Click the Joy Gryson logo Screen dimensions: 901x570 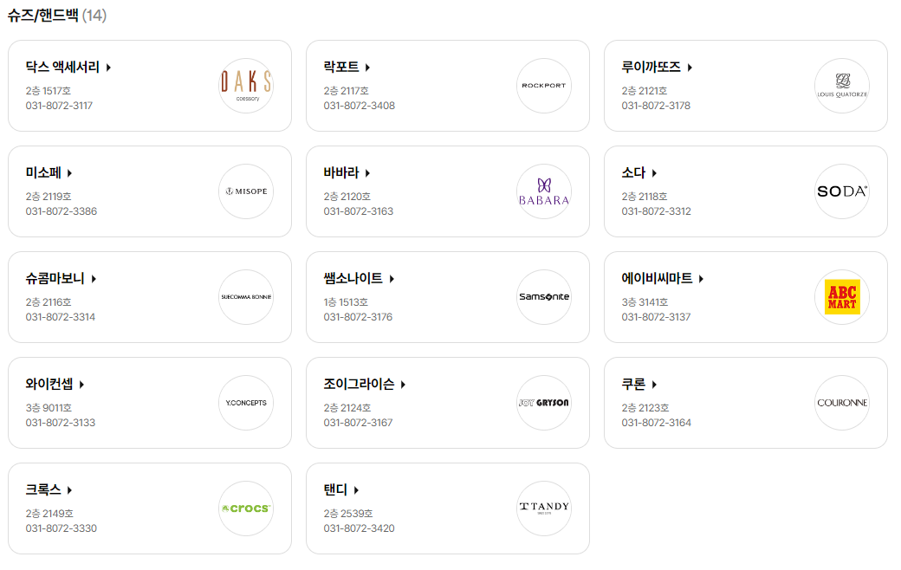[x=543, y=403]
